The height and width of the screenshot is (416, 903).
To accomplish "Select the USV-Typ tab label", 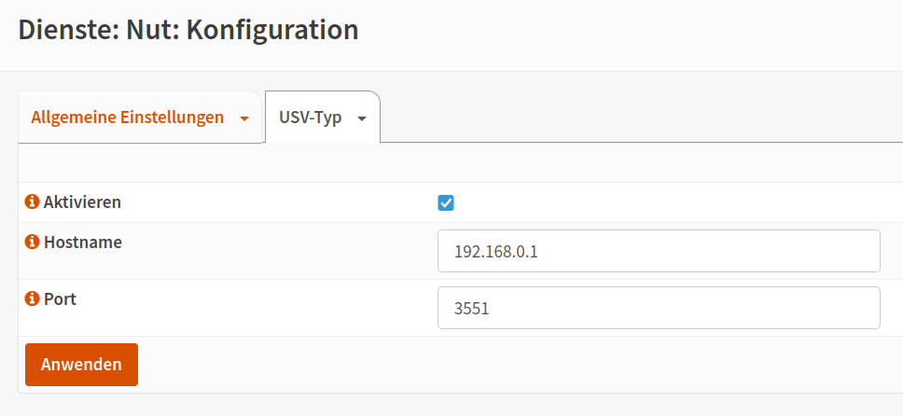I will click(x=310, y=118).
